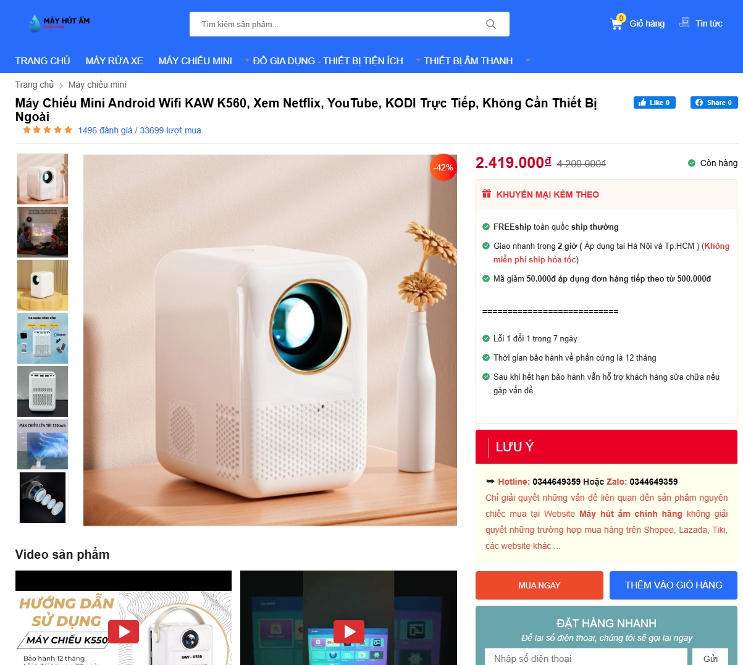Screen dimensions: 743x665
Task: Expand the Thiết bị âm thanh dropdown
Action: (418, 61)
